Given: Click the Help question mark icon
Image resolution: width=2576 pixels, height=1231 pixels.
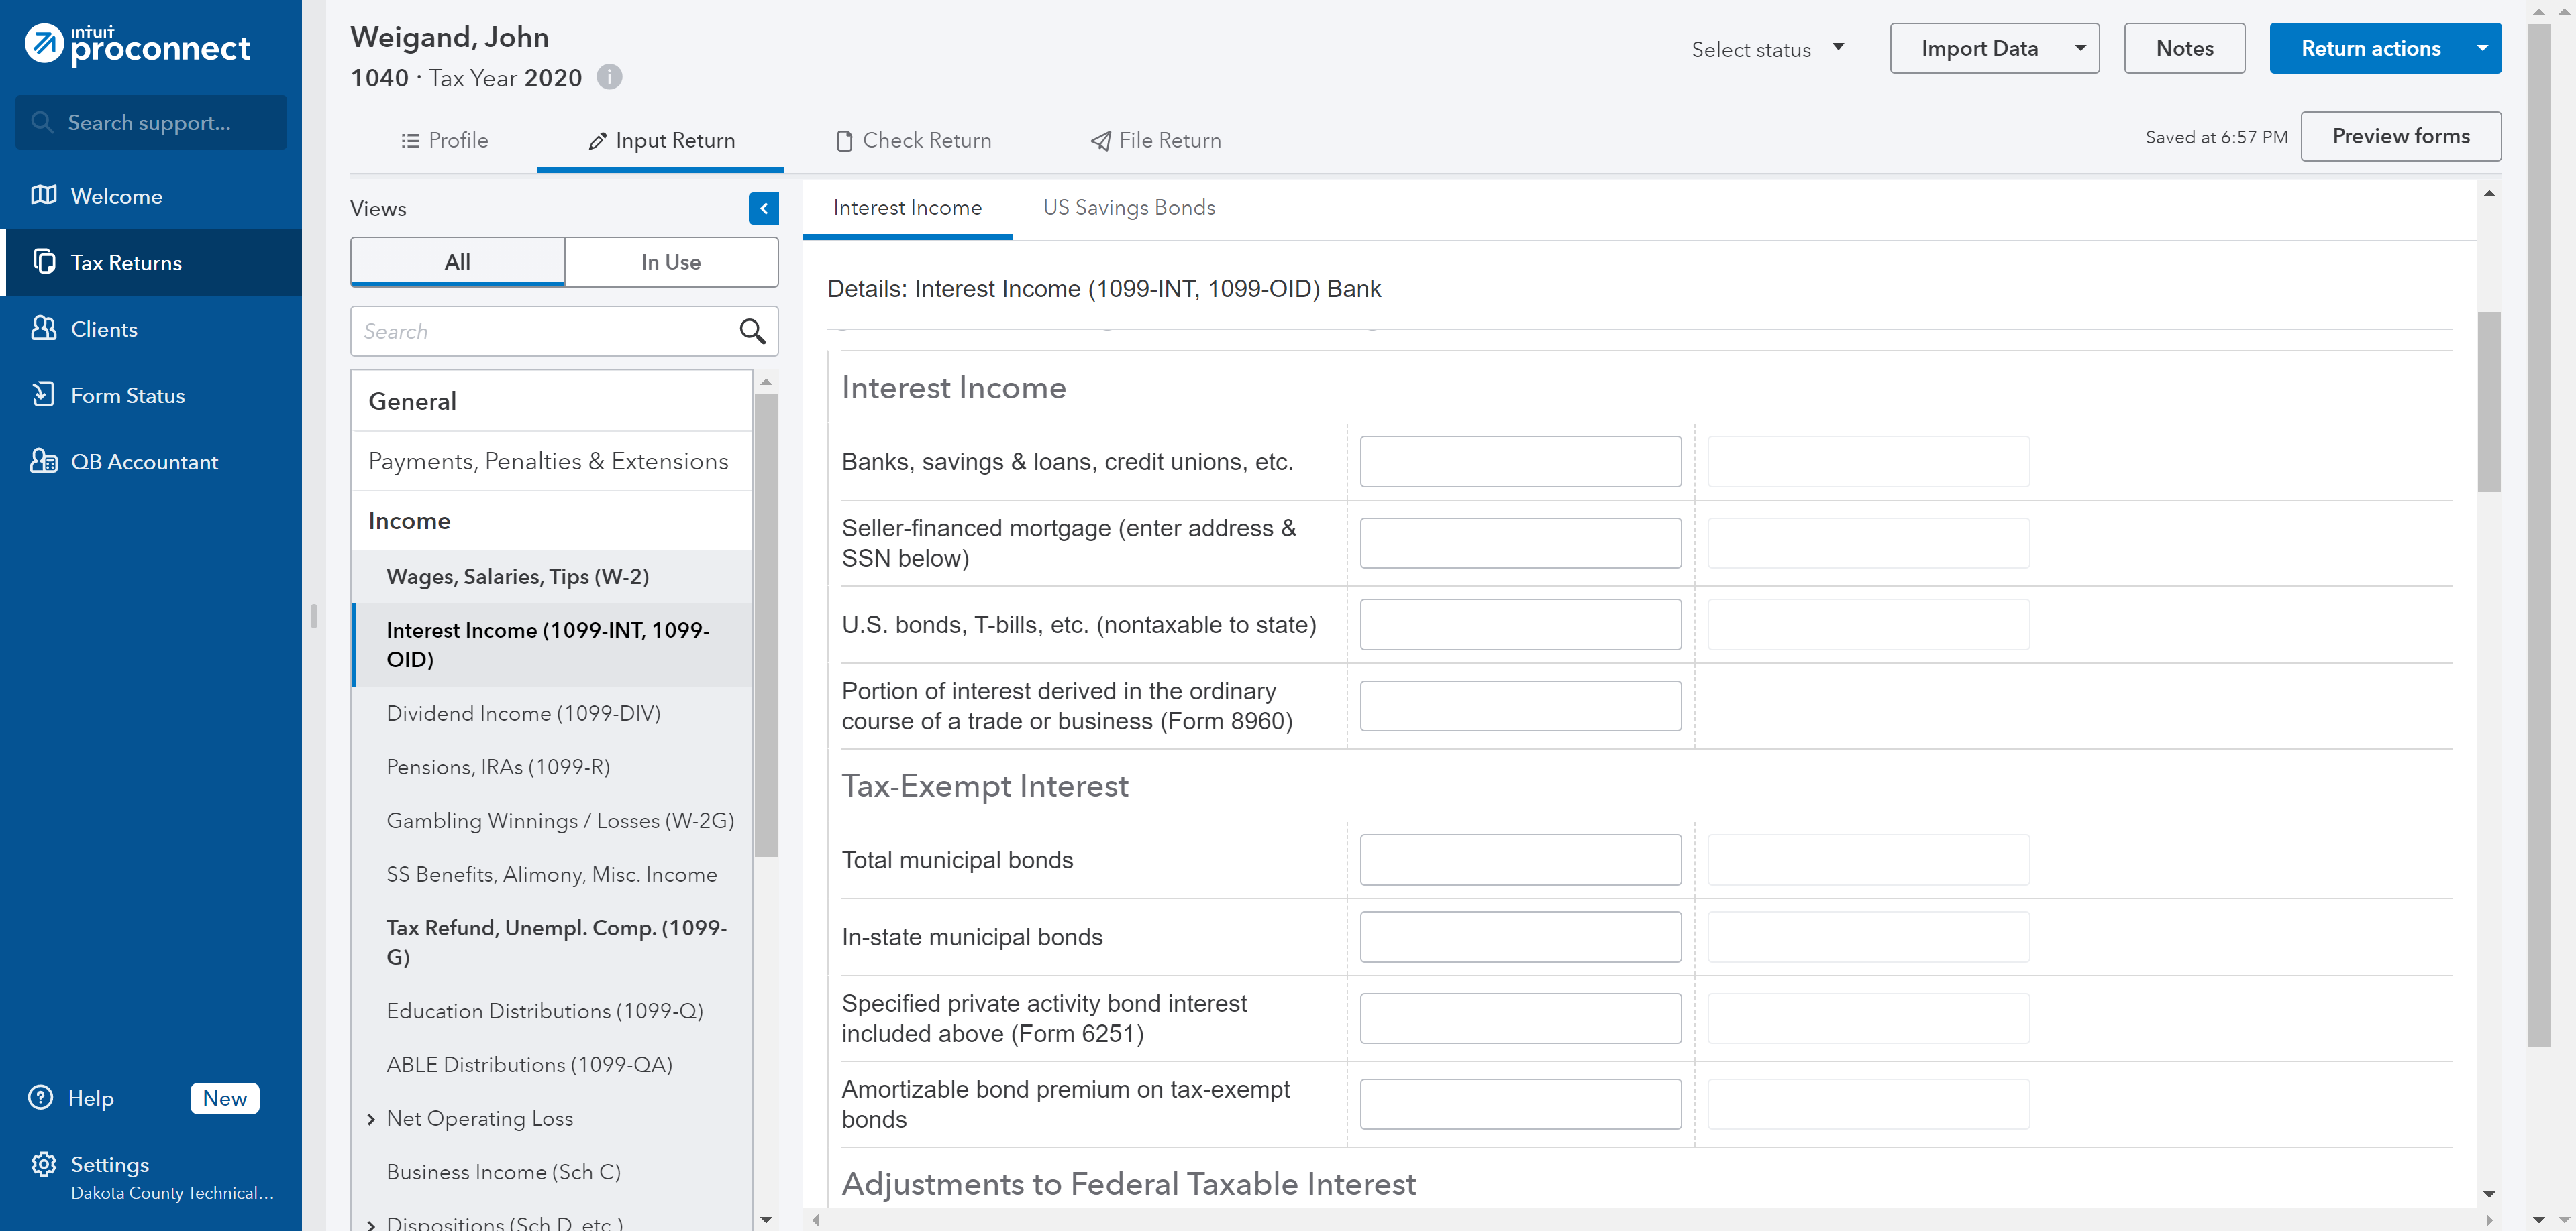Looking at the screenshot, I should pos(41,1097).
